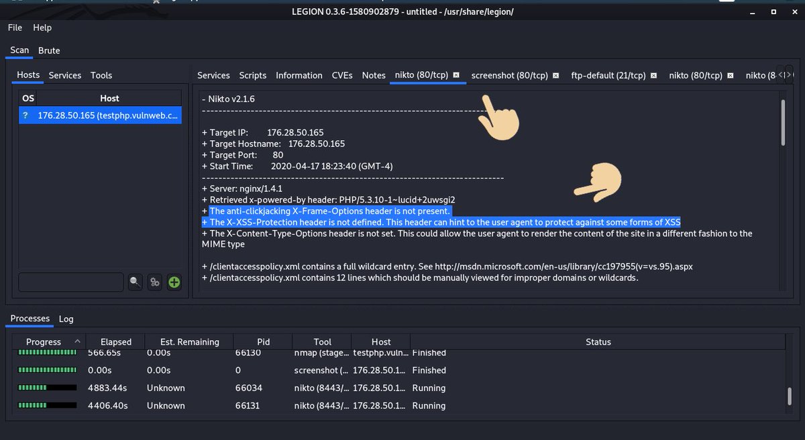The image size is (805, 440).
Task: Switch to the Log tab
Action: tap(66, 319)
